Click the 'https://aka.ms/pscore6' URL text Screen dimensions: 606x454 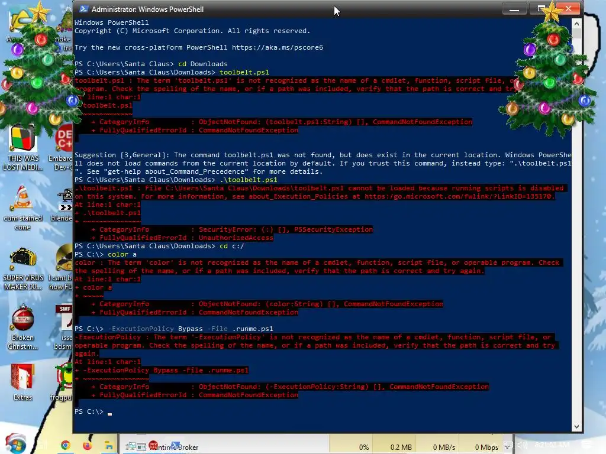coord(277,47)
